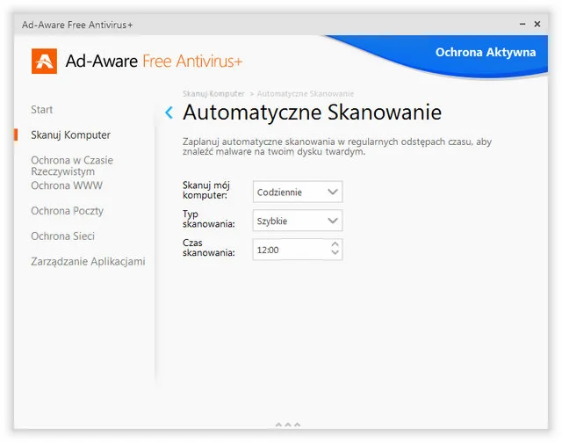
Task: Open the Ochrona WWW section
Action: (67, 185)
